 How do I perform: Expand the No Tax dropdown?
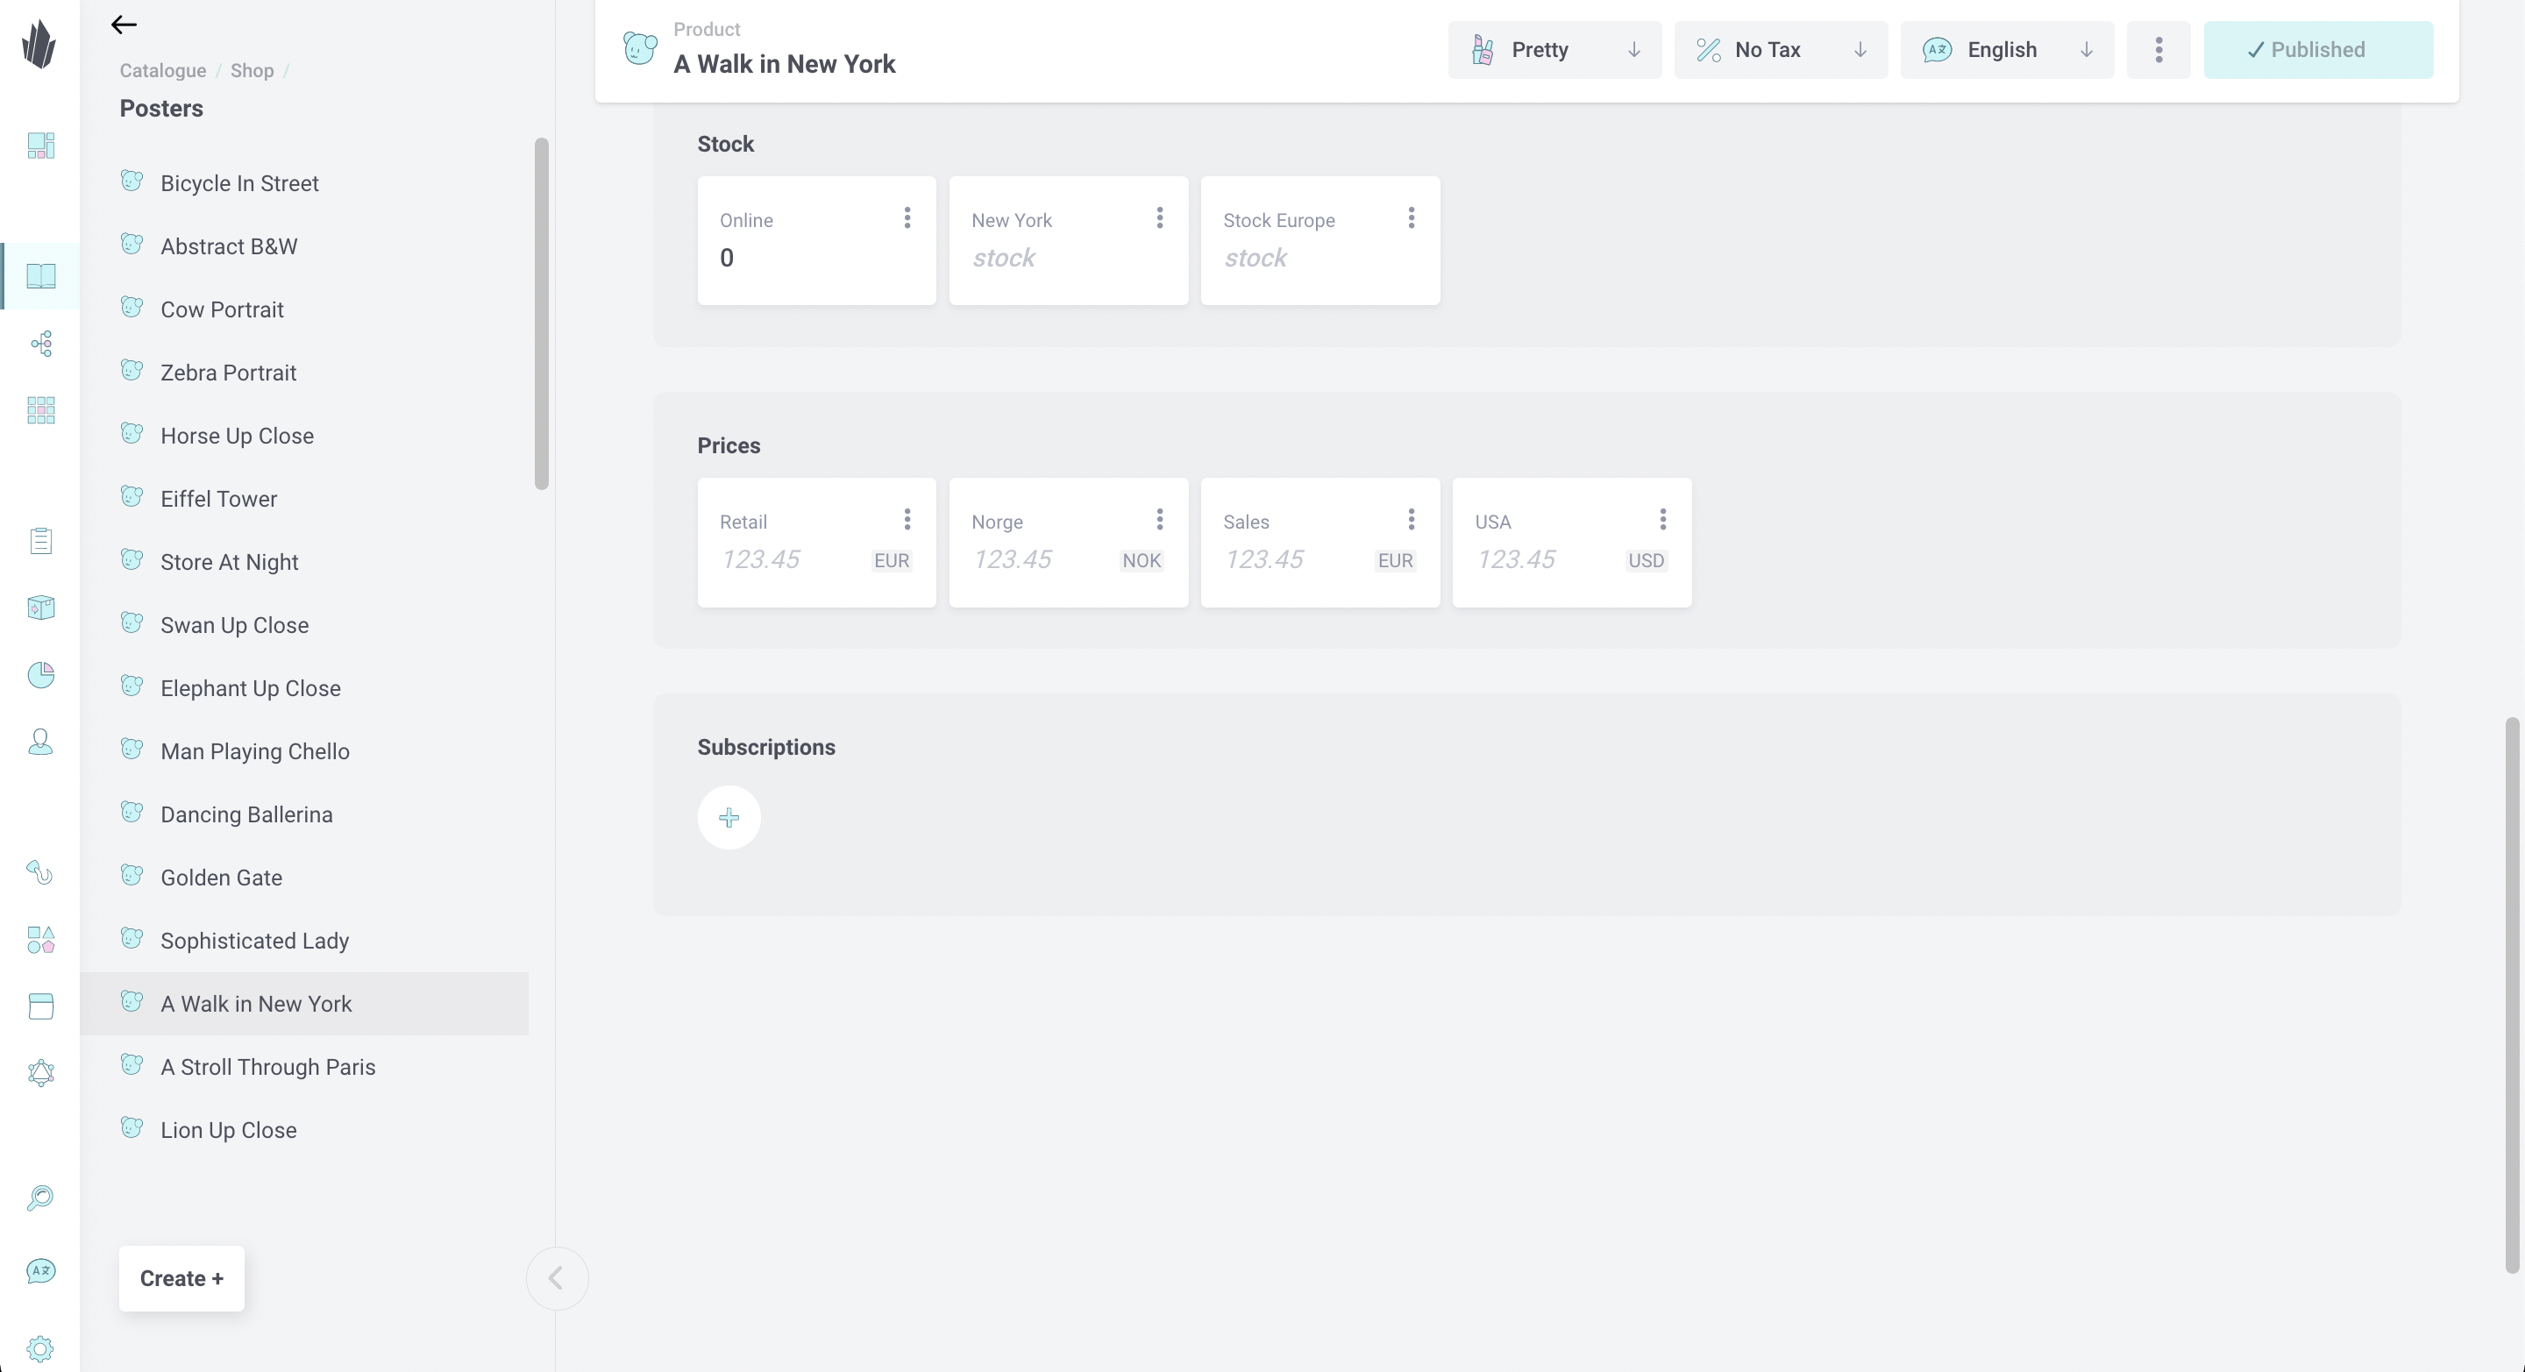1780,50
